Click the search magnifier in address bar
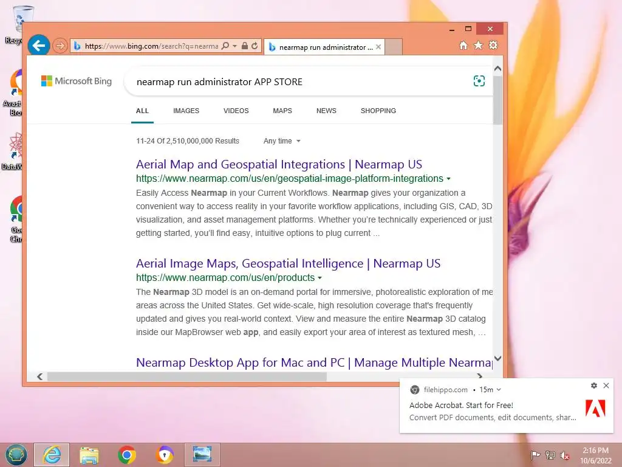Viewport: 622px width, 467px height. (x=225, y=46)
